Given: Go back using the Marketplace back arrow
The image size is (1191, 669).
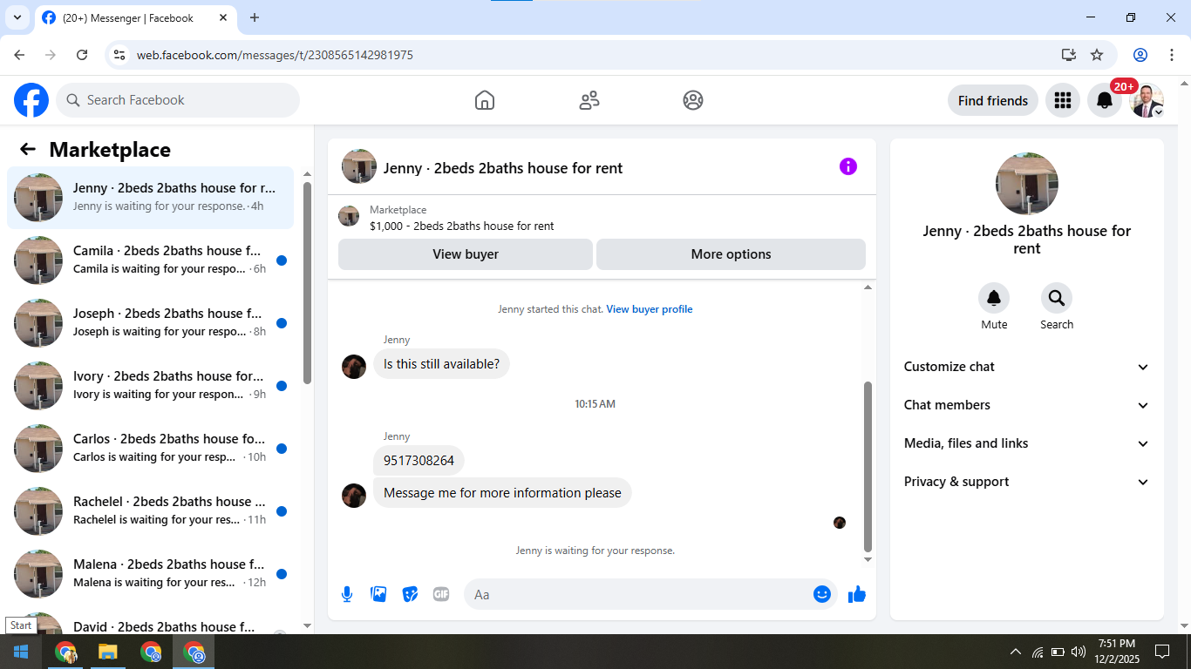Looking at the screenshot, I should (x=28, y=149).
